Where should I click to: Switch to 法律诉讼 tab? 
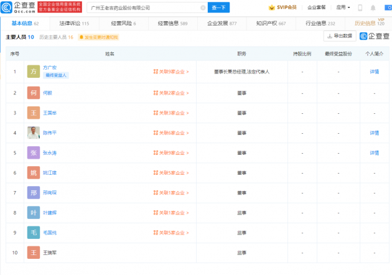point(74,23)
